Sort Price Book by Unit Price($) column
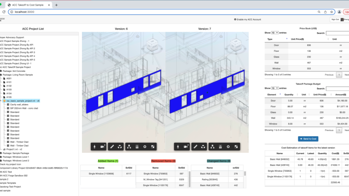The image size is (349, 196). [309, 39]
